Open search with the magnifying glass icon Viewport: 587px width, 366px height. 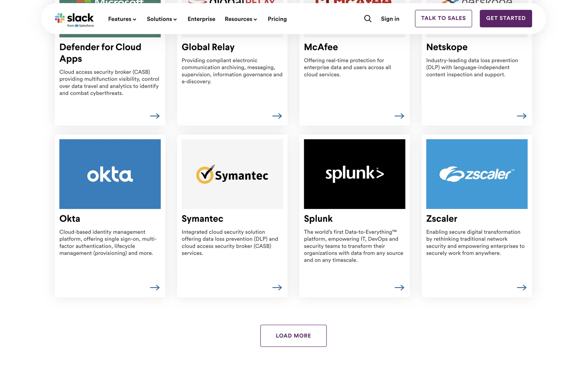(367, 19)
